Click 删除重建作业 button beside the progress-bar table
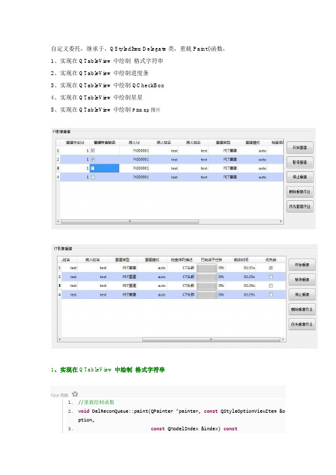Screen dimensions: 336x475 302,309
